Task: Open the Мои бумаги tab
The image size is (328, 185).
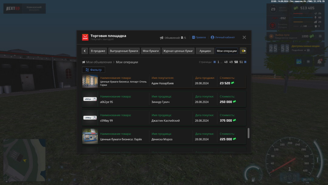Action: click(151, 51)
